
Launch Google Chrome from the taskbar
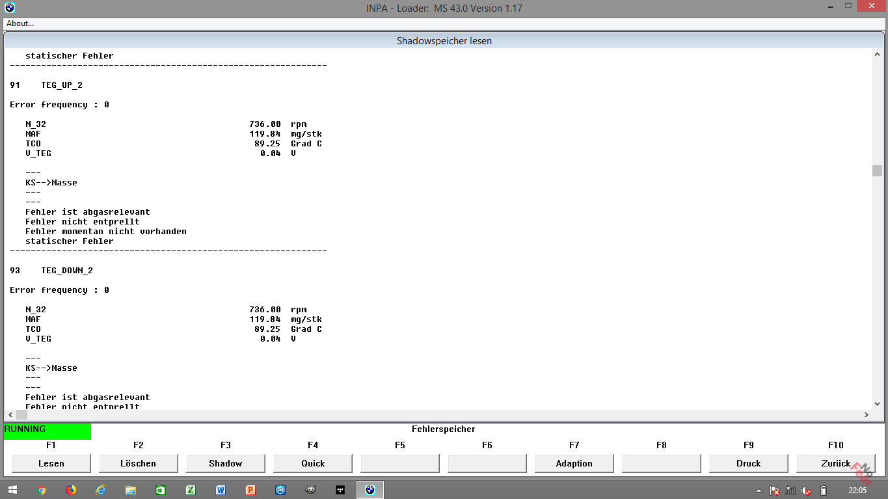pos(42,490)
